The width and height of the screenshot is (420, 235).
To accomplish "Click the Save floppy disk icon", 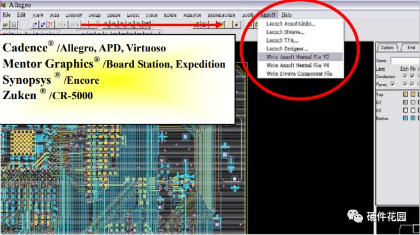I will tap(14, 25).
